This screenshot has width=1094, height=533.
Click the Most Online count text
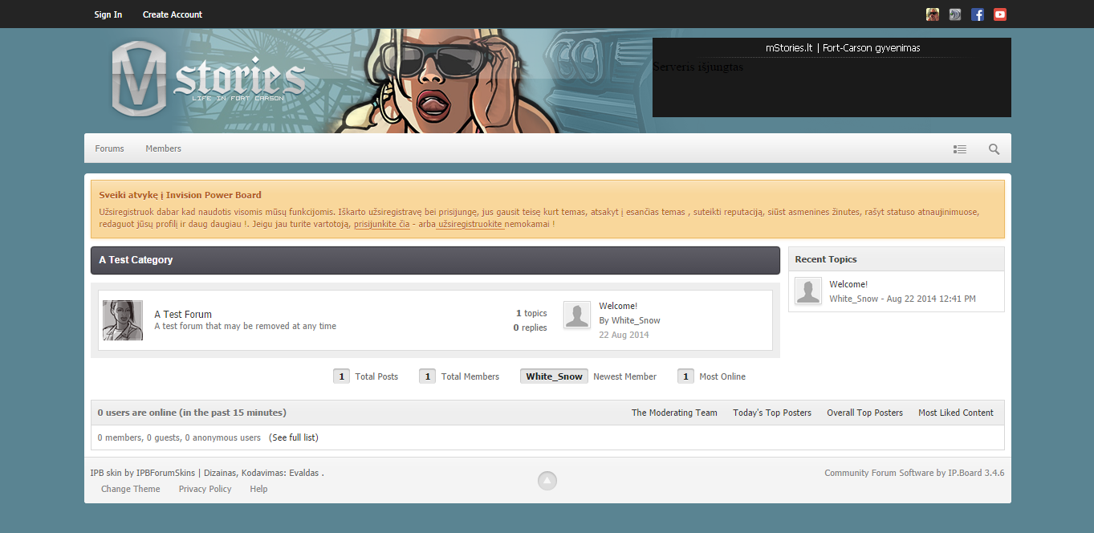(712, 376)
